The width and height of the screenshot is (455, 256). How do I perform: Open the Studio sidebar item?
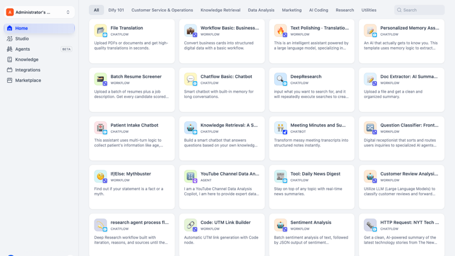[39, 38]
